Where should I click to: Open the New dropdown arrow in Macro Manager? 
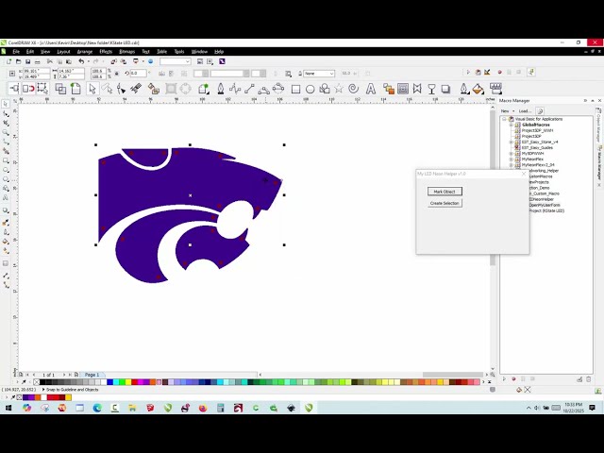pos(513,111)
